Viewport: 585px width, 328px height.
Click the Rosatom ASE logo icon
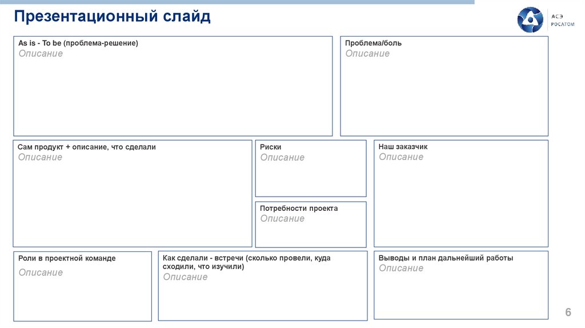[530, 20]
